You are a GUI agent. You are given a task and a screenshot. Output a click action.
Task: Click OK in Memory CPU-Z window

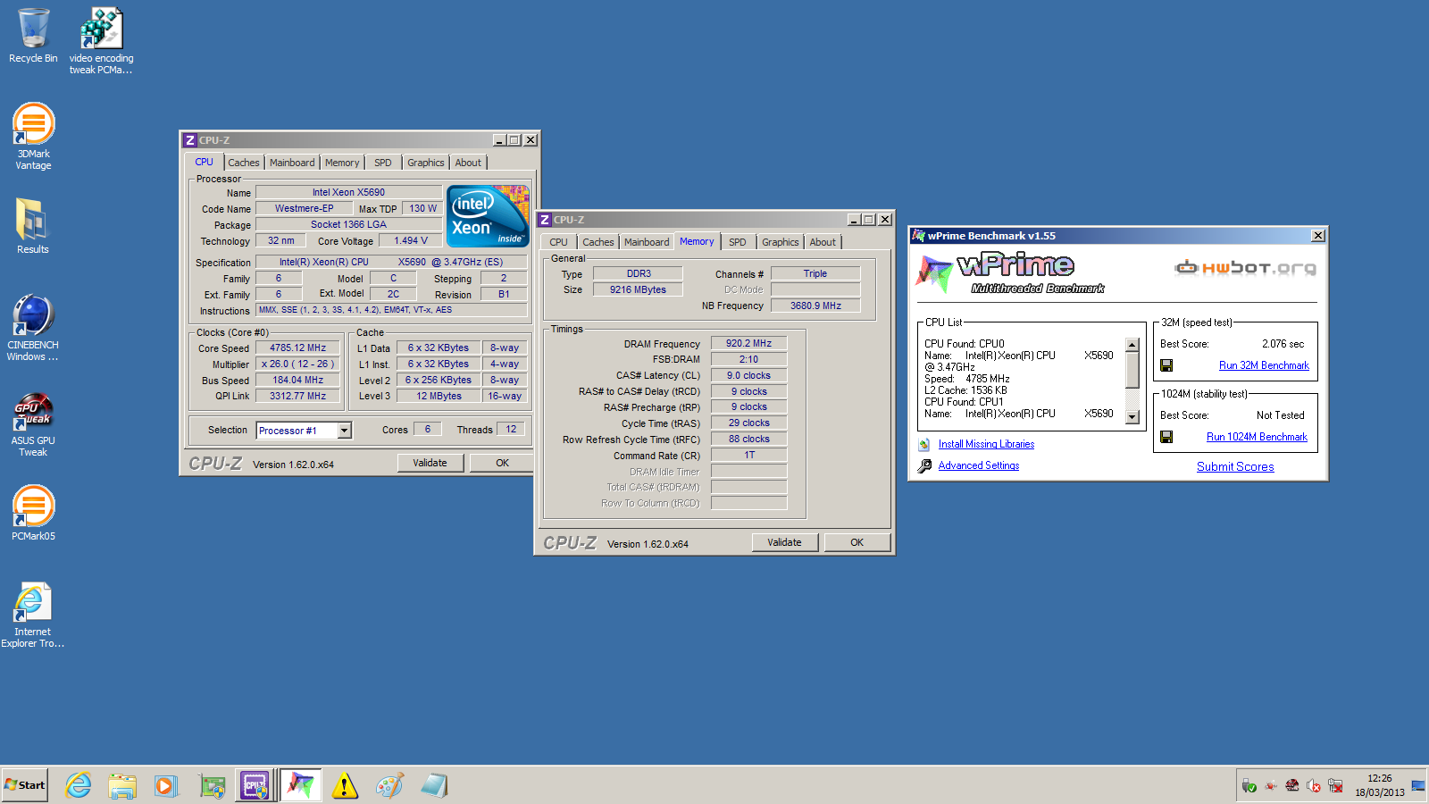[x=857, y=542]
